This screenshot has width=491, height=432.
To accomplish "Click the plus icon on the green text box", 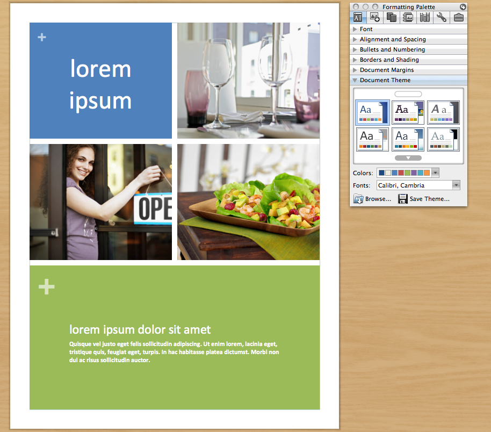I will point(46,286).
